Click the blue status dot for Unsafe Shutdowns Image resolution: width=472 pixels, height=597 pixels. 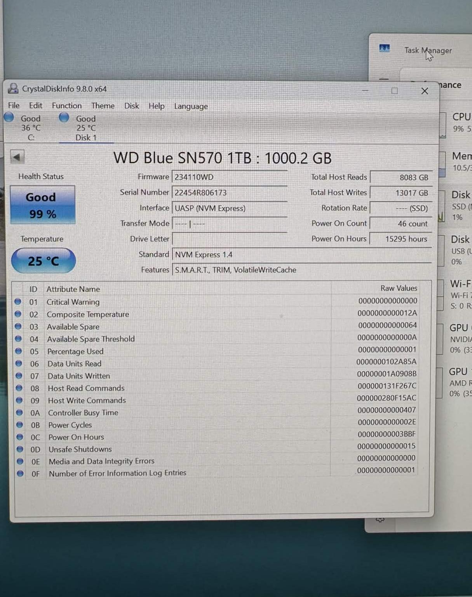pyautogui.click(x=20, y=449)
